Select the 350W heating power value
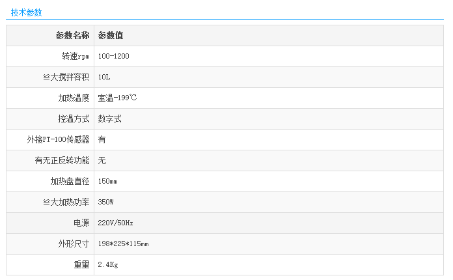 (x=106, y=203)
